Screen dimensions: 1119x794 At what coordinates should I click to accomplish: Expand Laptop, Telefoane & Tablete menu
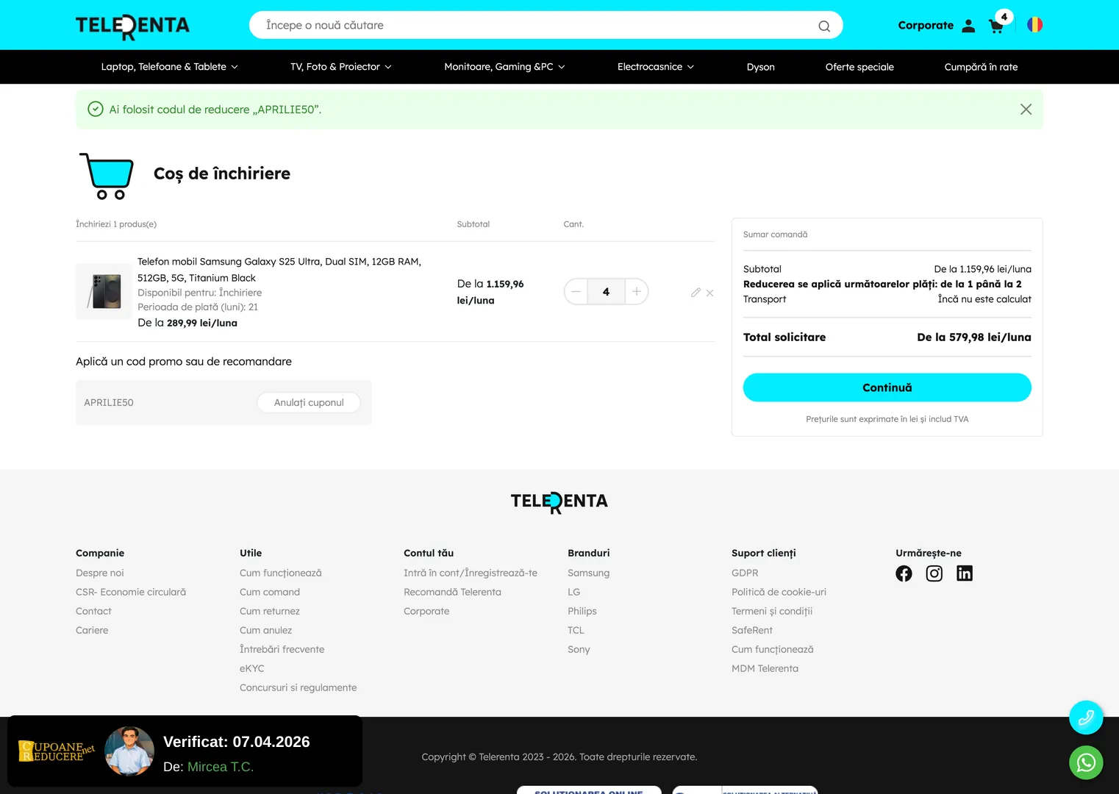click(x=169, y=67)
